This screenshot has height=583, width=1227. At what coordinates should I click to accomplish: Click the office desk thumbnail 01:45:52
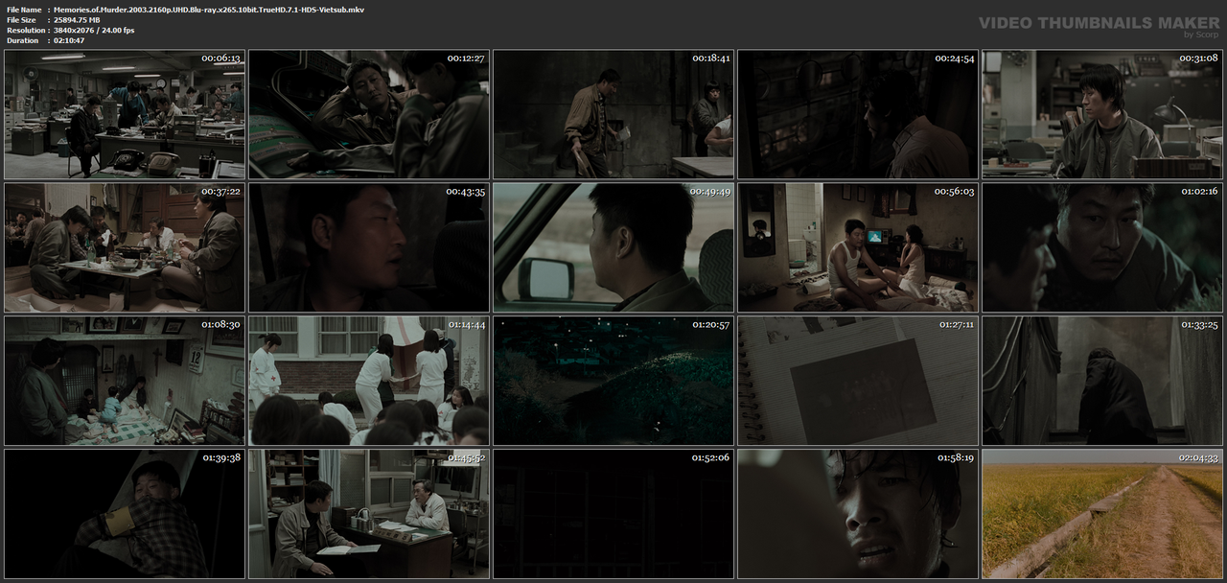pos(369,514)
